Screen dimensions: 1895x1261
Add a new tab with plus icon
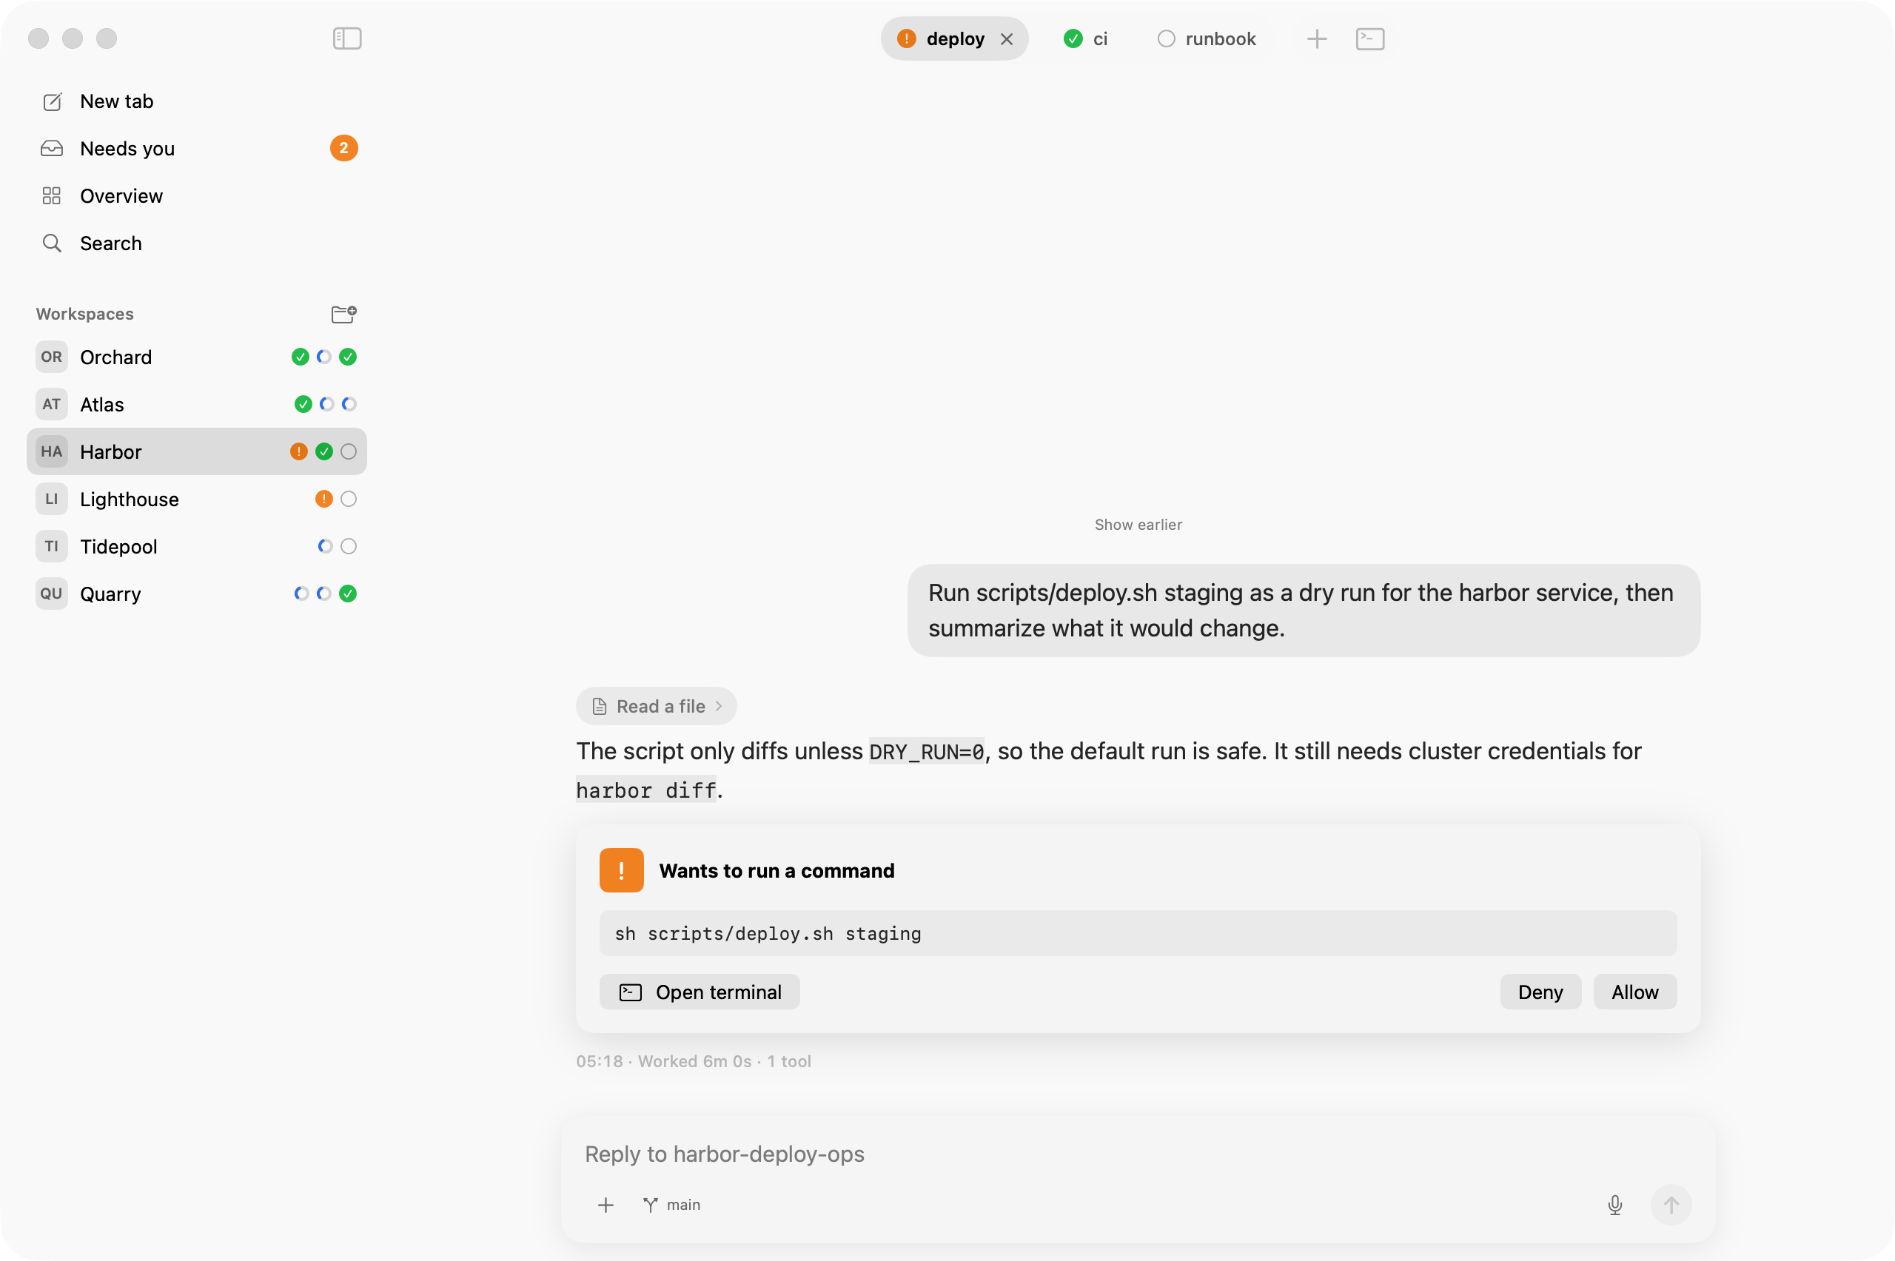(x=1317, y=38)
